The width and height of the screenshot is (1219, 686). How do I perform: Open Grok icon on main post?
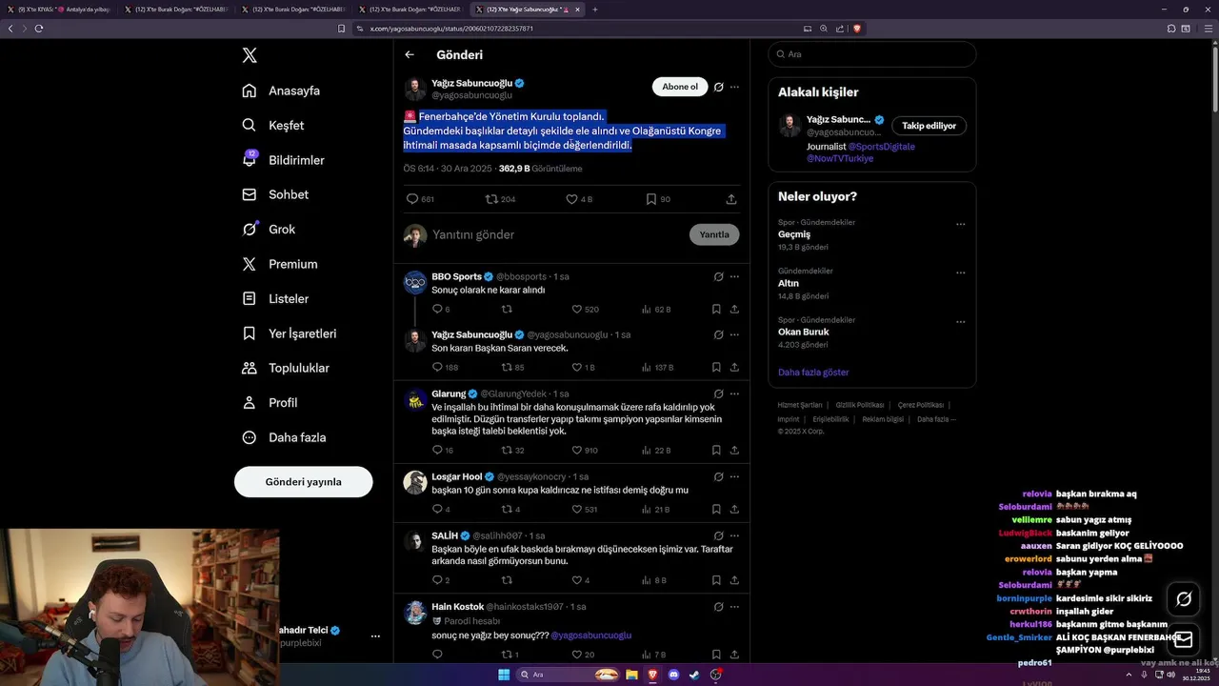click(719, 87)
